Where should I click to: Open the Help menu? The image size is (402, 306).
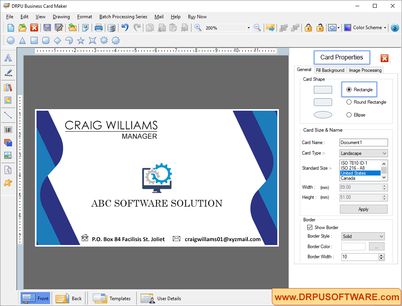point(176,17)
